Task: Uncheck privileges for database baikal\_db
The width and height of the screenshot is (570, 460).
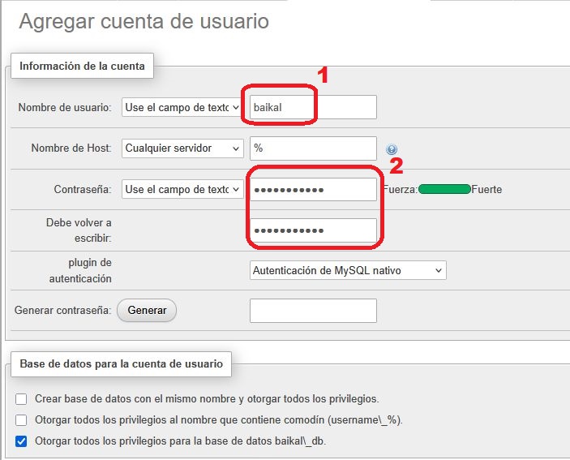Action: (21, 441)
